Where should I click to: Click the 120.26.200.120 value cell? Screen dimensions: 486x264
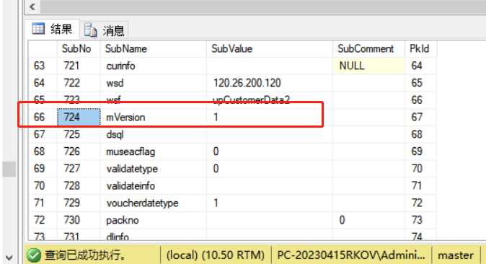click(x=270, y=83)
